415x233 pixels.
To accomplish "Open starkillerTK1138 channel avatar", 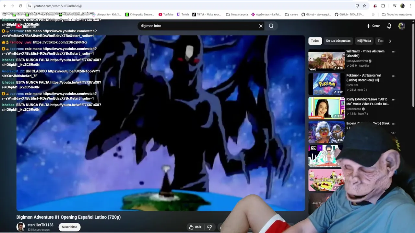I will pyautogui.click(x=21, y=227).
